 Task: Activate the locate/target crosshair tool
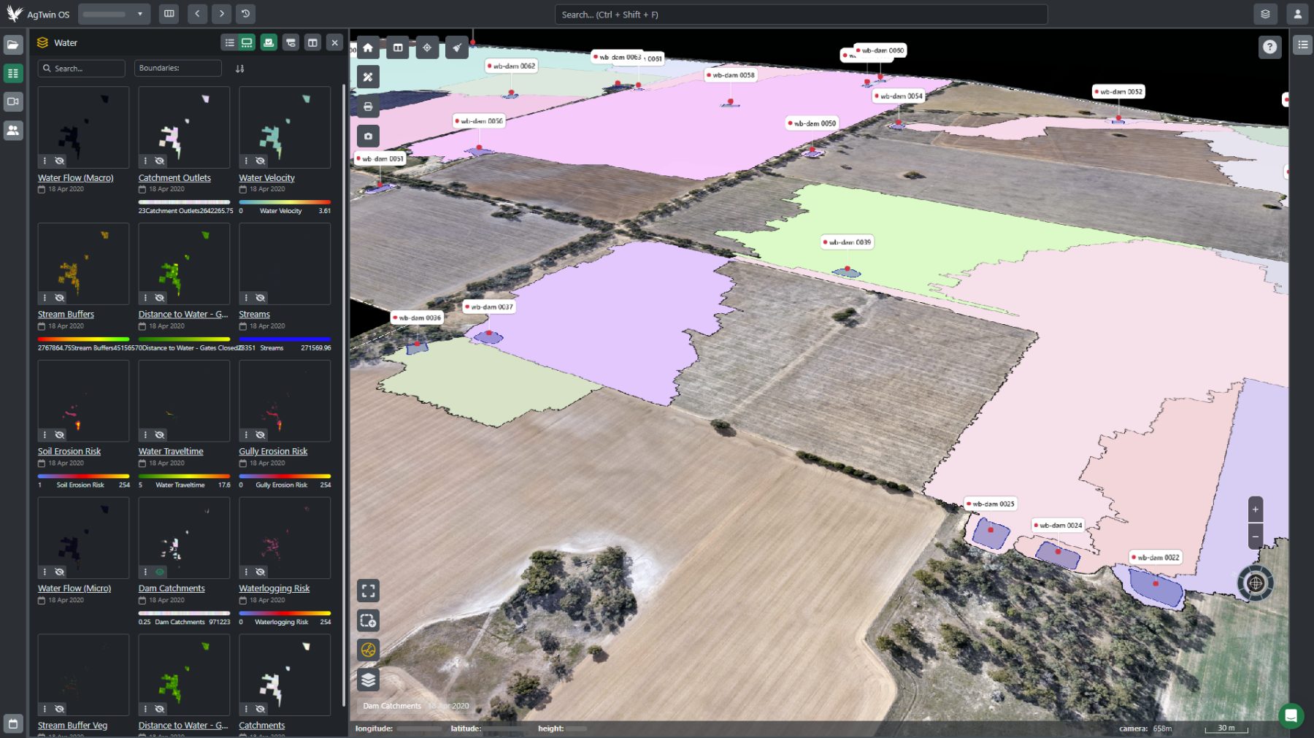(427, 48)
